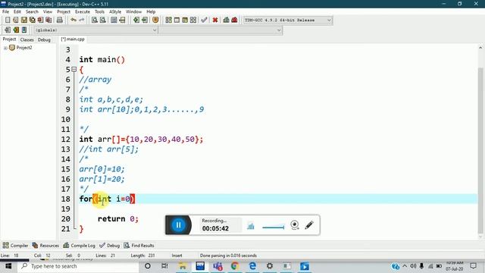485x273 pixels.
Task: Click the Run window icon
Action: point(177,20)
